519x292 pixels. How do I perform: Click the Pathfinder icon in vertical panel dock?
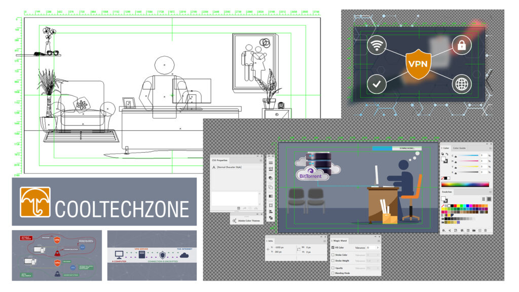pyautogui.click(x=271, y=187)
